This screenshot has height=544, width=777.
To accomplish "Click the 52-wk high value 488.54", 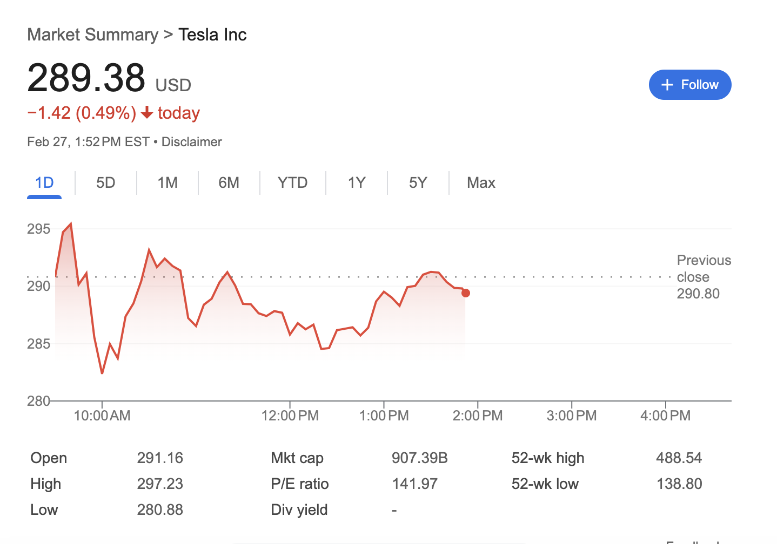I will (679, 458).
